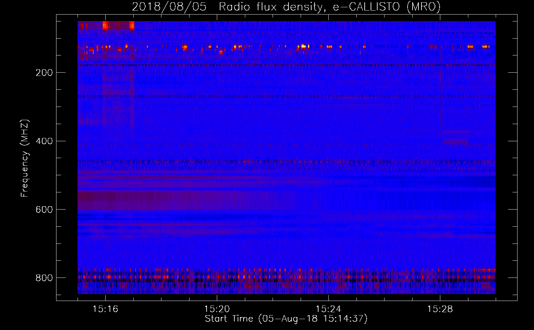534x330 pixels.
Task: Click the "Frequency (MHZ)" axis label
Action: [24, 158]
